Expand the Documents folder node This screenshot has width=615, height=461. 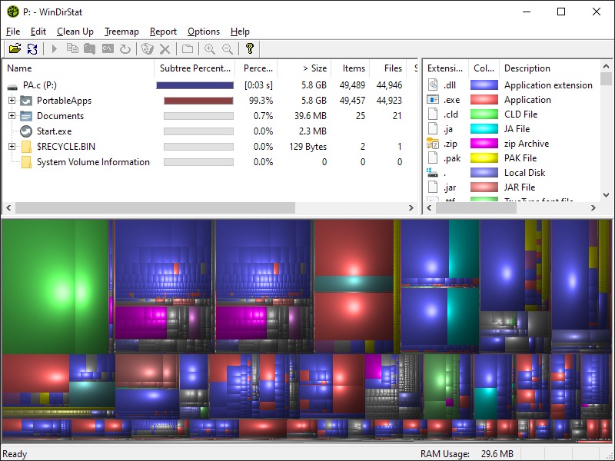click(x=12, y=116)
